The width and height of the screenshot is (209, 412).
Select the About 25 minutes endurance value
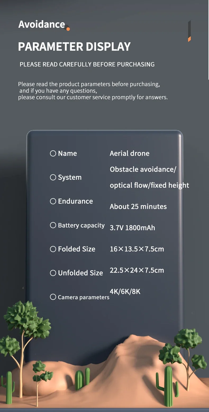138,207
